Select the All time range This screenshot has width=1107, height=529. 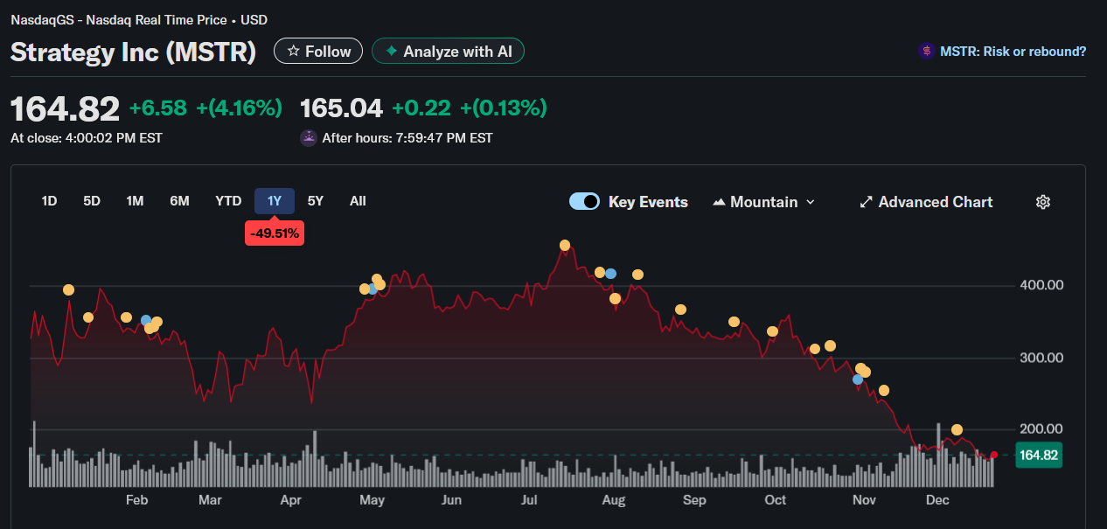pyautogui.click(x=358, y=201)
